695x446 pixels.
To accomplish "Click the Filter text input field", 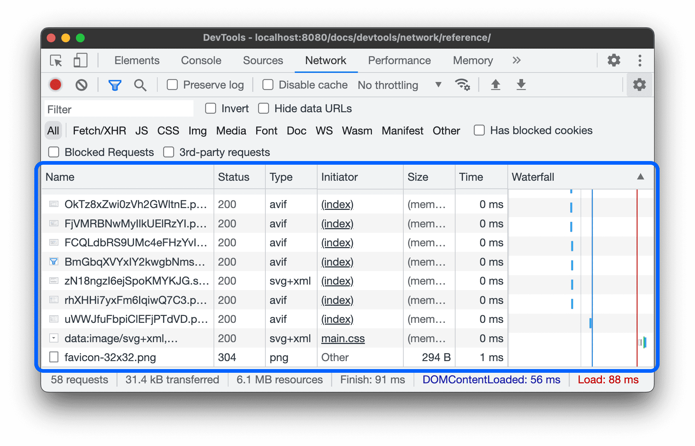I will pos(119,109).
